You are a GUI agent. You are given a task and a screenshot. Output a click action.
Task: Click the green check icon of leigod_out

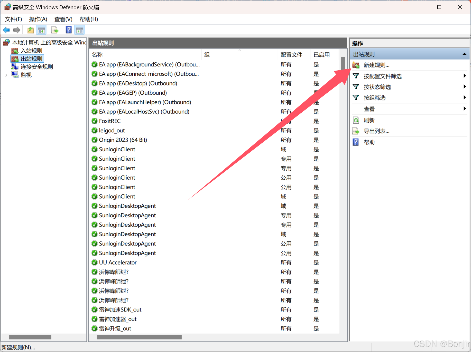tap(95, 130)
